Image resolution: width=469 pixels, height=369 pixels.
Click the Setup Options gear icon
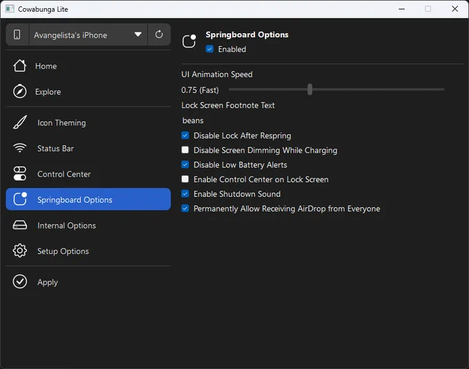click(20, 251)
